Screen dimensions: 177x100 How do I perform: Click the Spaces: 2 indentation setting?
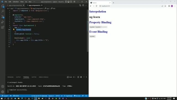(x=51, y=96)
